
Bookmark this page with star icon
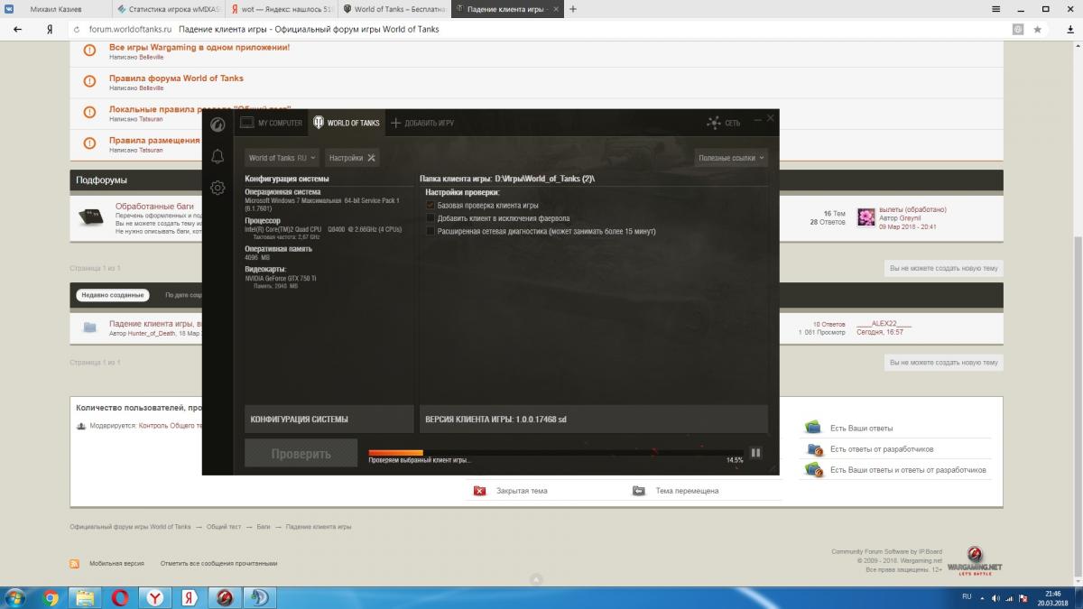(1038, 29)
